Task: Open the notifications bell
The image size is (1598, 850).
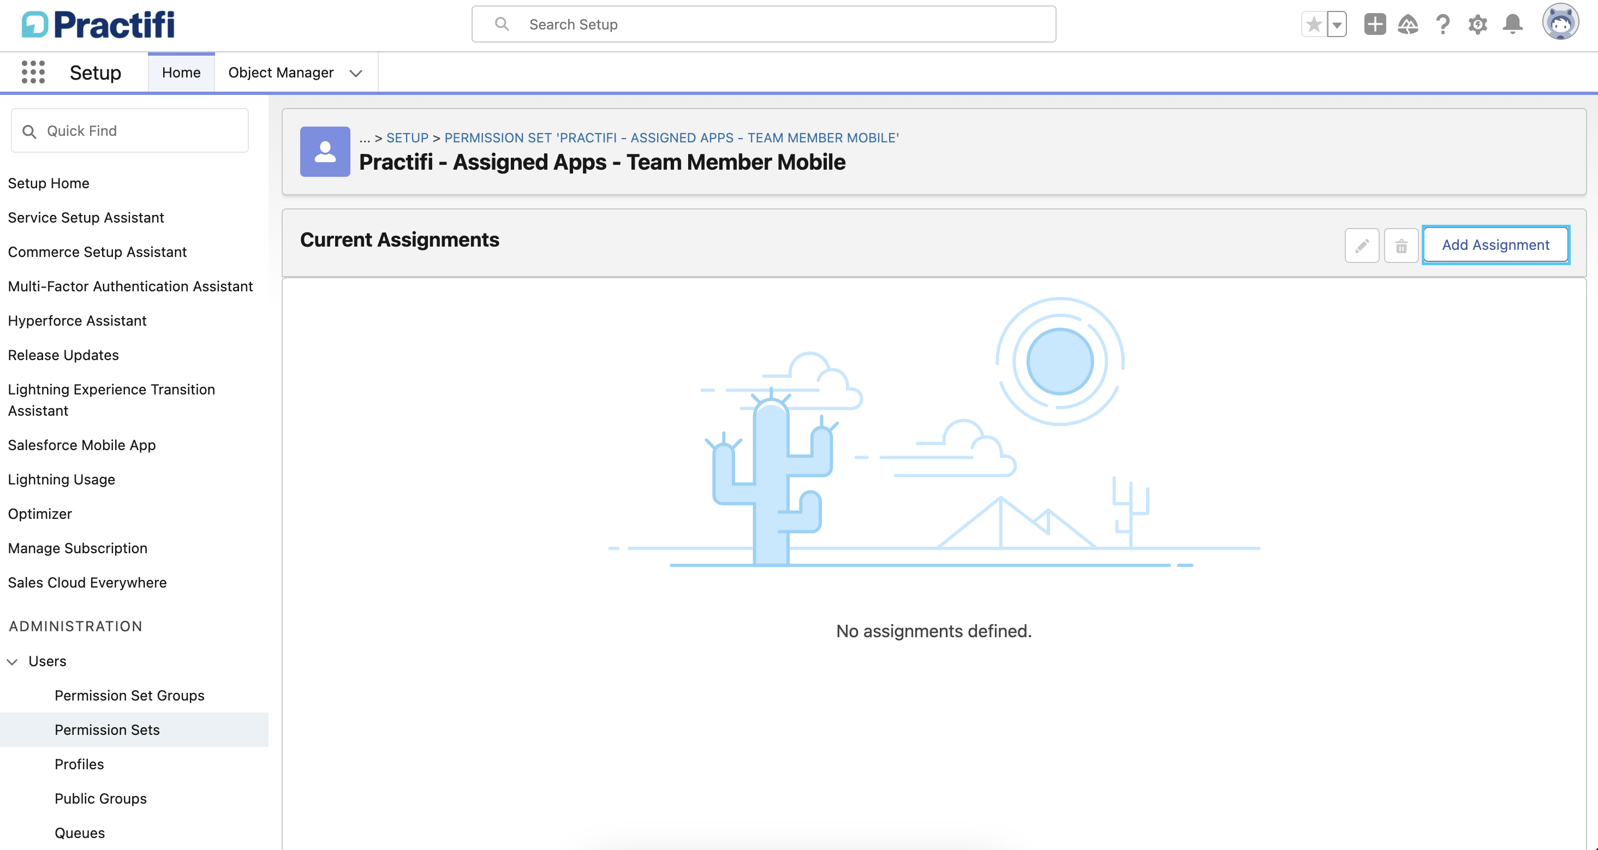Action: [x=1513, y=24]
